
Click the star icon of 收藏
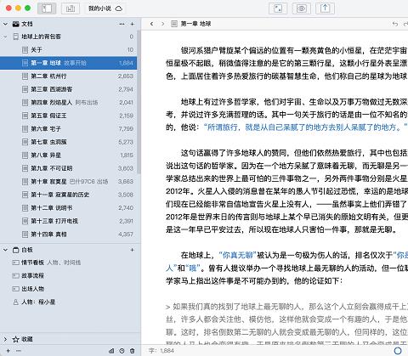click(x=15, y=339)
